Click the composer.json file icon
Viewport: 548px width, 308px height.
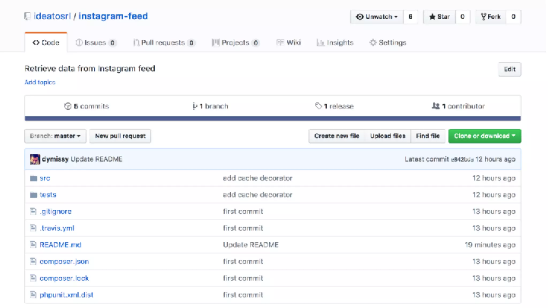33,261
